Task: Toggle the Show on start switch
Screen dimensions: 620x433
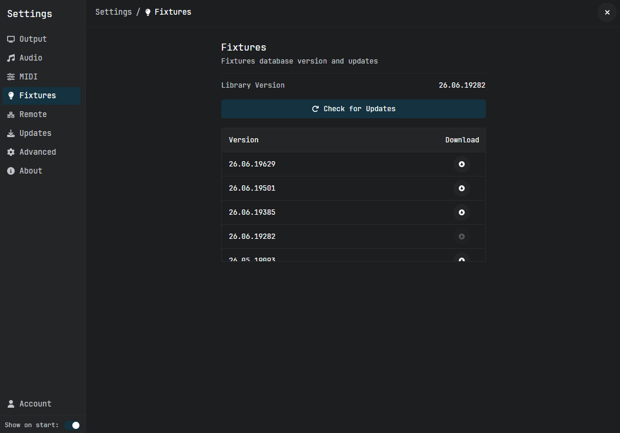Action: coord(72,425)
